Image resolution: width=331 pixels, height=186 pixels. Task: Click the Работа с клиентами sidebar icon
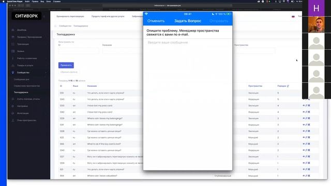click(13, 58)
